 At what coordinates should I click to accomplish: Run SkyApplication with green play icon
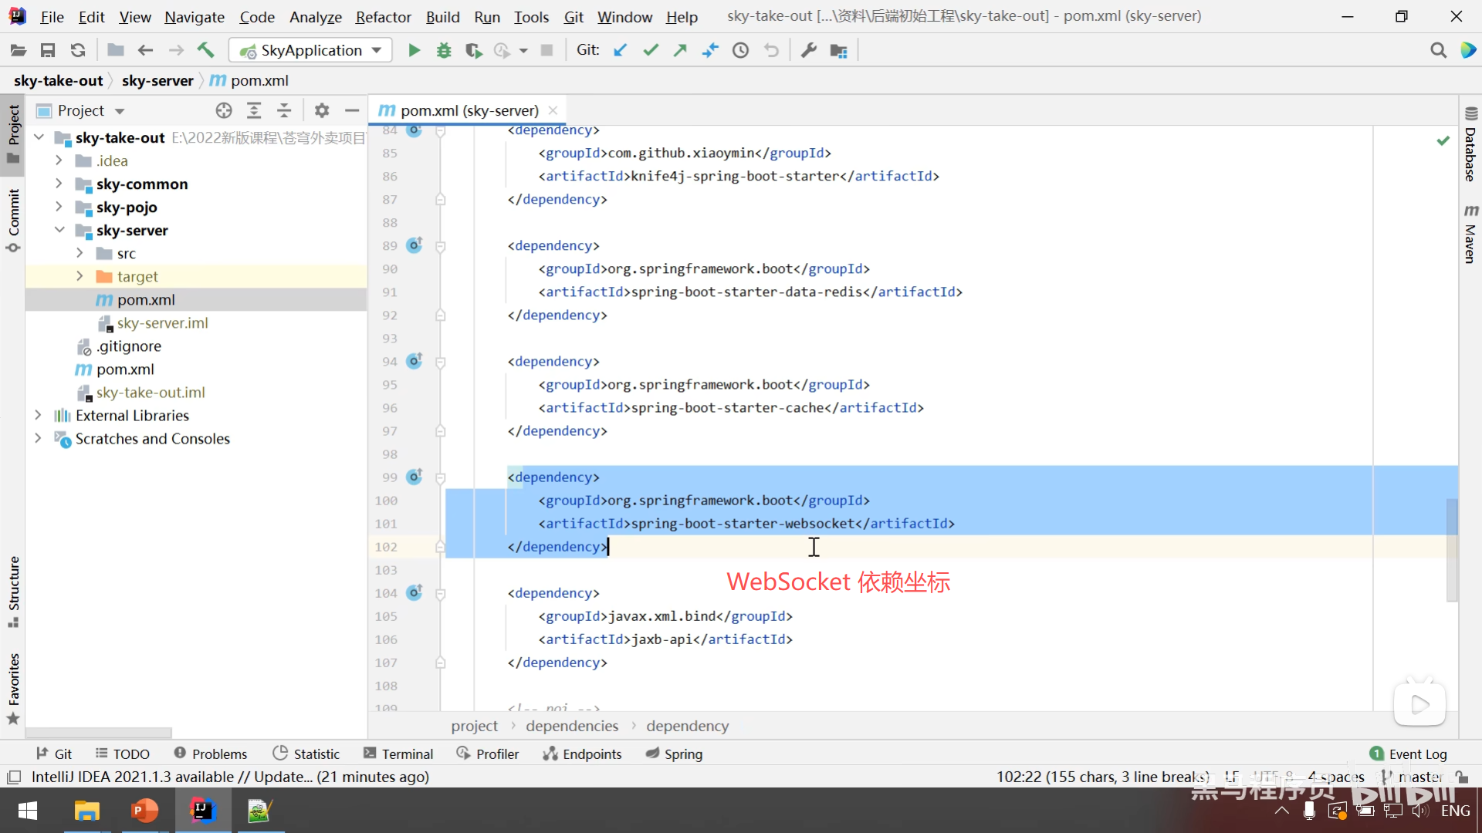coord(414,50)
